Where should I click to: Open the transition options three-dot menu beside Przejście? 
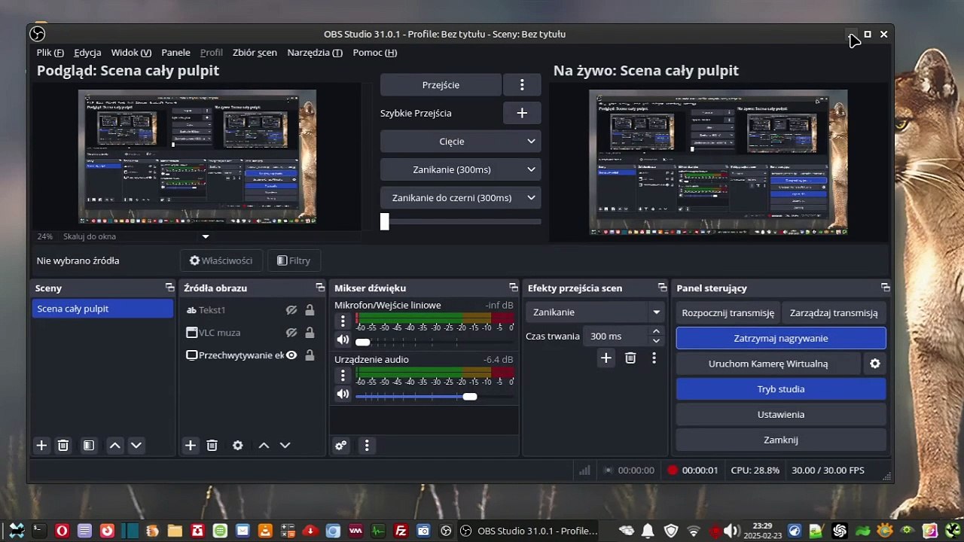click(522, 85)
